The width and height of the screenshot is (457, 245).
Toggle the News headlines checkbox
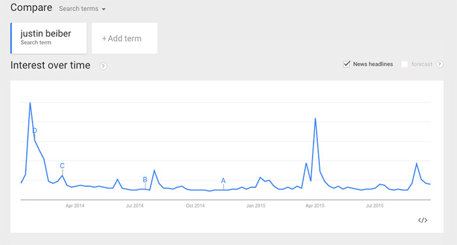pos(346,64)
